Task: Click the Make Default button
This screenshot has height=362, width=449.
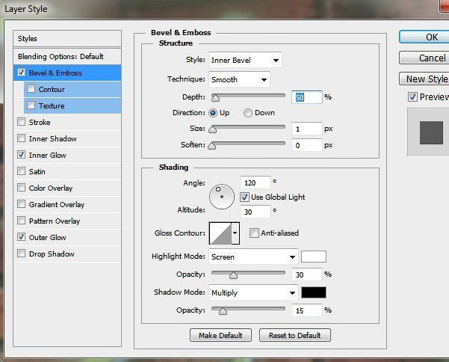Action: [220, 335]
